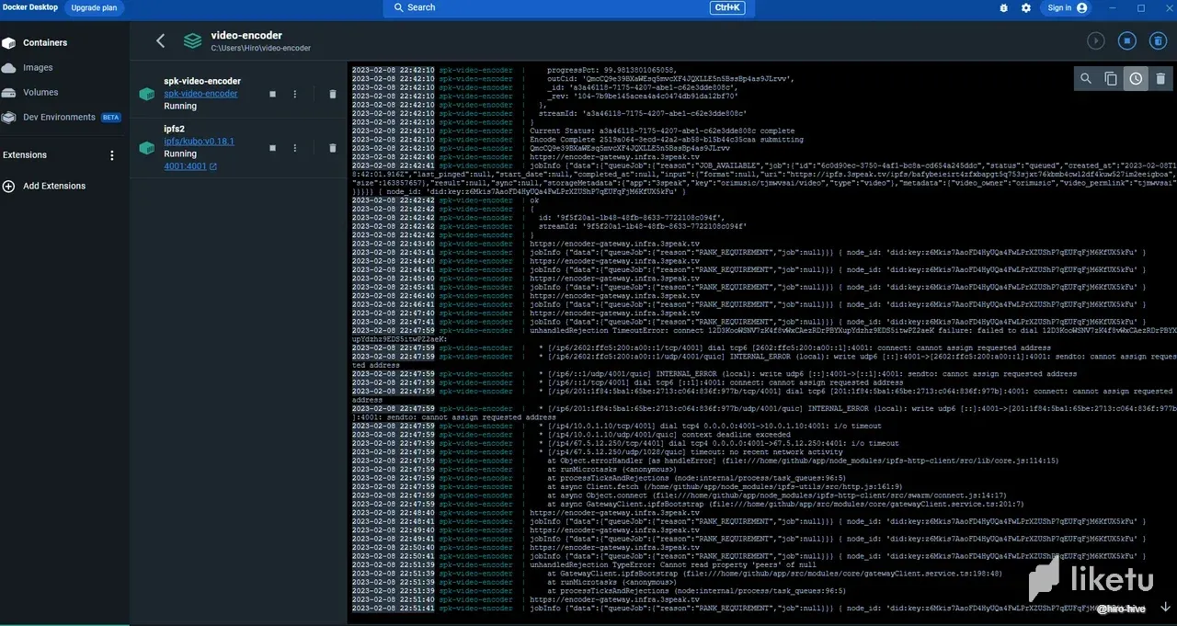This screenshot has width=1177, height=626.
Task: Start the video-encoder stack
Action: 1096,40
